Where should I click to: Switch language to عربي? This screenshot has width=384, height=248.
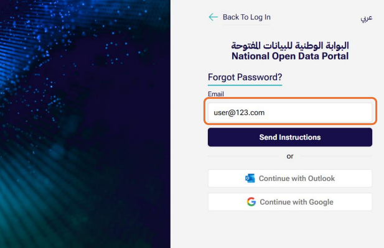click(367, 18)
